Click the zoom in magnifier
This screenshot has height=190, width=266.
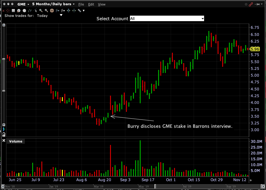pos(41,11)
